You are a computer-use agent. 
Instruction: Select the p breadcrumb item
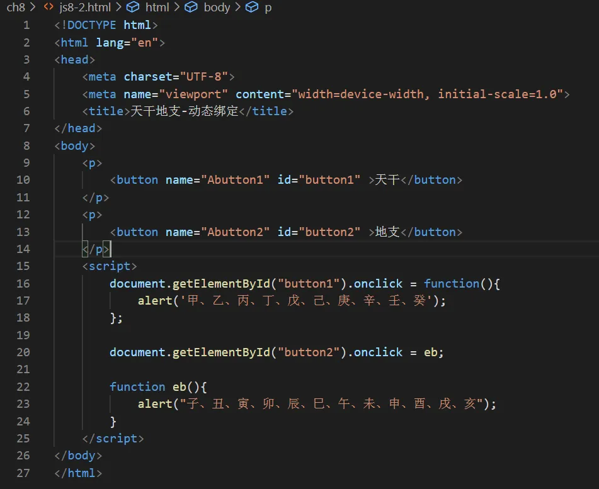pos(268,8)
